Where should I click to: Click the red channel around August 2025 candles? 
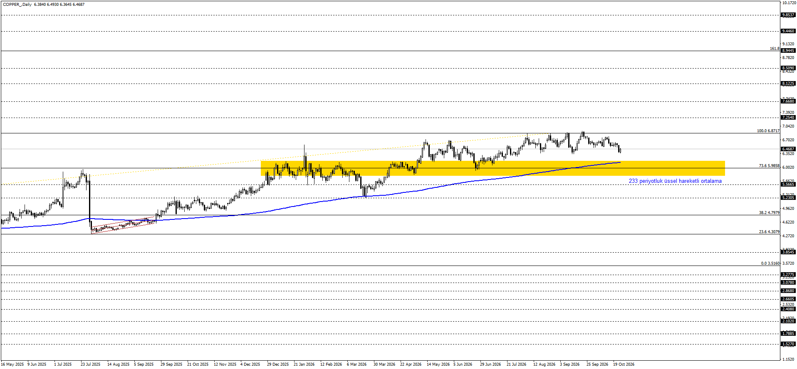click(124, 226)
